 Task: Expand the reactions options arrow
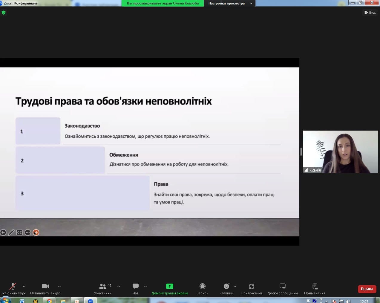coord(235,286)
